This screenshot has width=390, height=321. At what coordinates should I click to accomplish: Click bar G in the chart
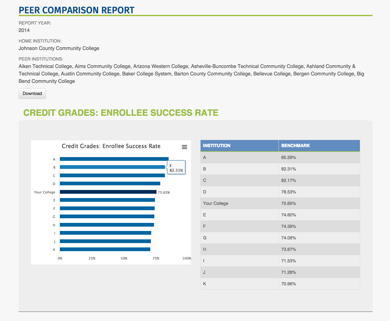pyautogui.click(x=107, y=216)
